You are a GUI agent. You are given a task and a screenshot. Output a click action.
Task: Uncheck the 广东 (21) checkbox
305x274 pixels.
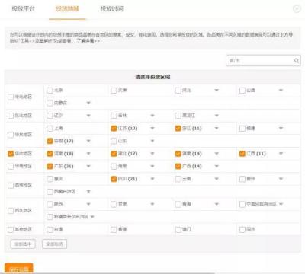click(50, 167)
